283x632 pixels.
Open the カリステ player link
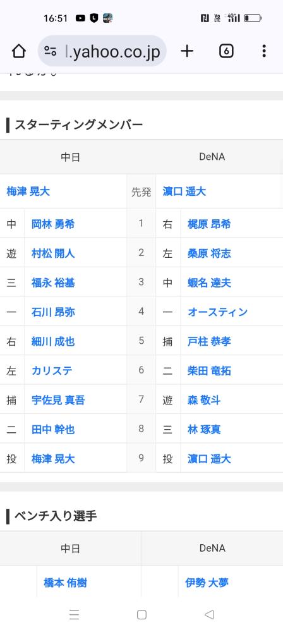pyautogui.click(x=52, y=371)
